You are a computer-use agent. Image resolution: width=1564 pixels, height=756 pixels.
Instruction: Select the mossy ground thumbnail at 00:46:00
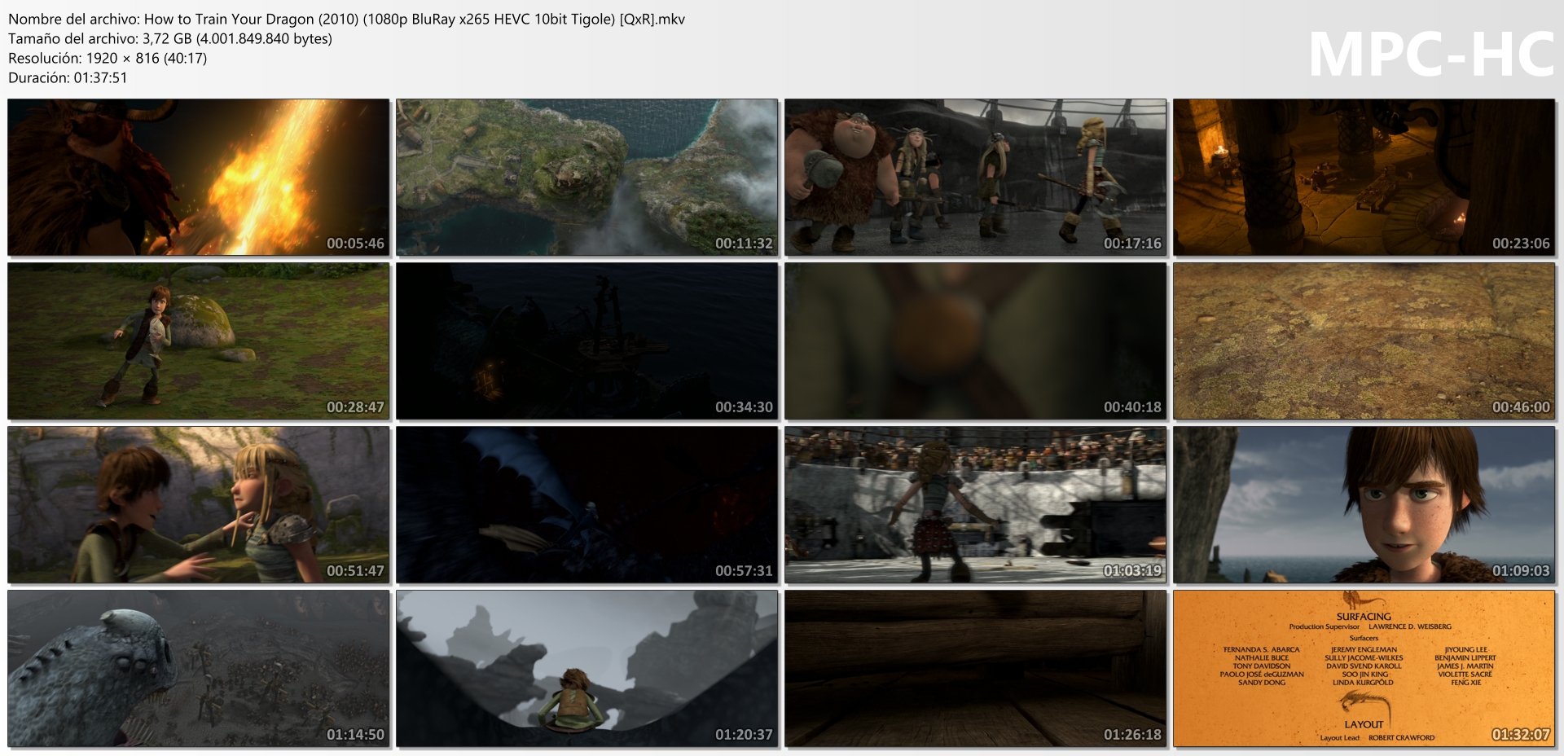1364,341
